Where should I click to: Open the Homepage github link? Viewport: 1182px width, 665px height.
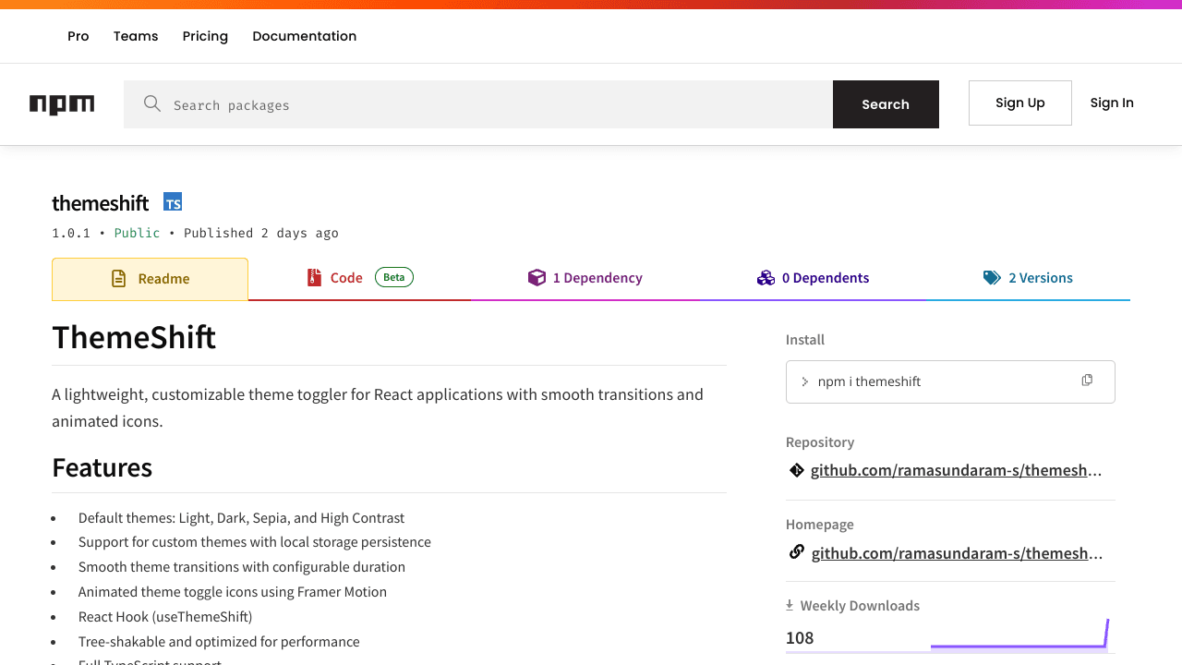(957, 553)
